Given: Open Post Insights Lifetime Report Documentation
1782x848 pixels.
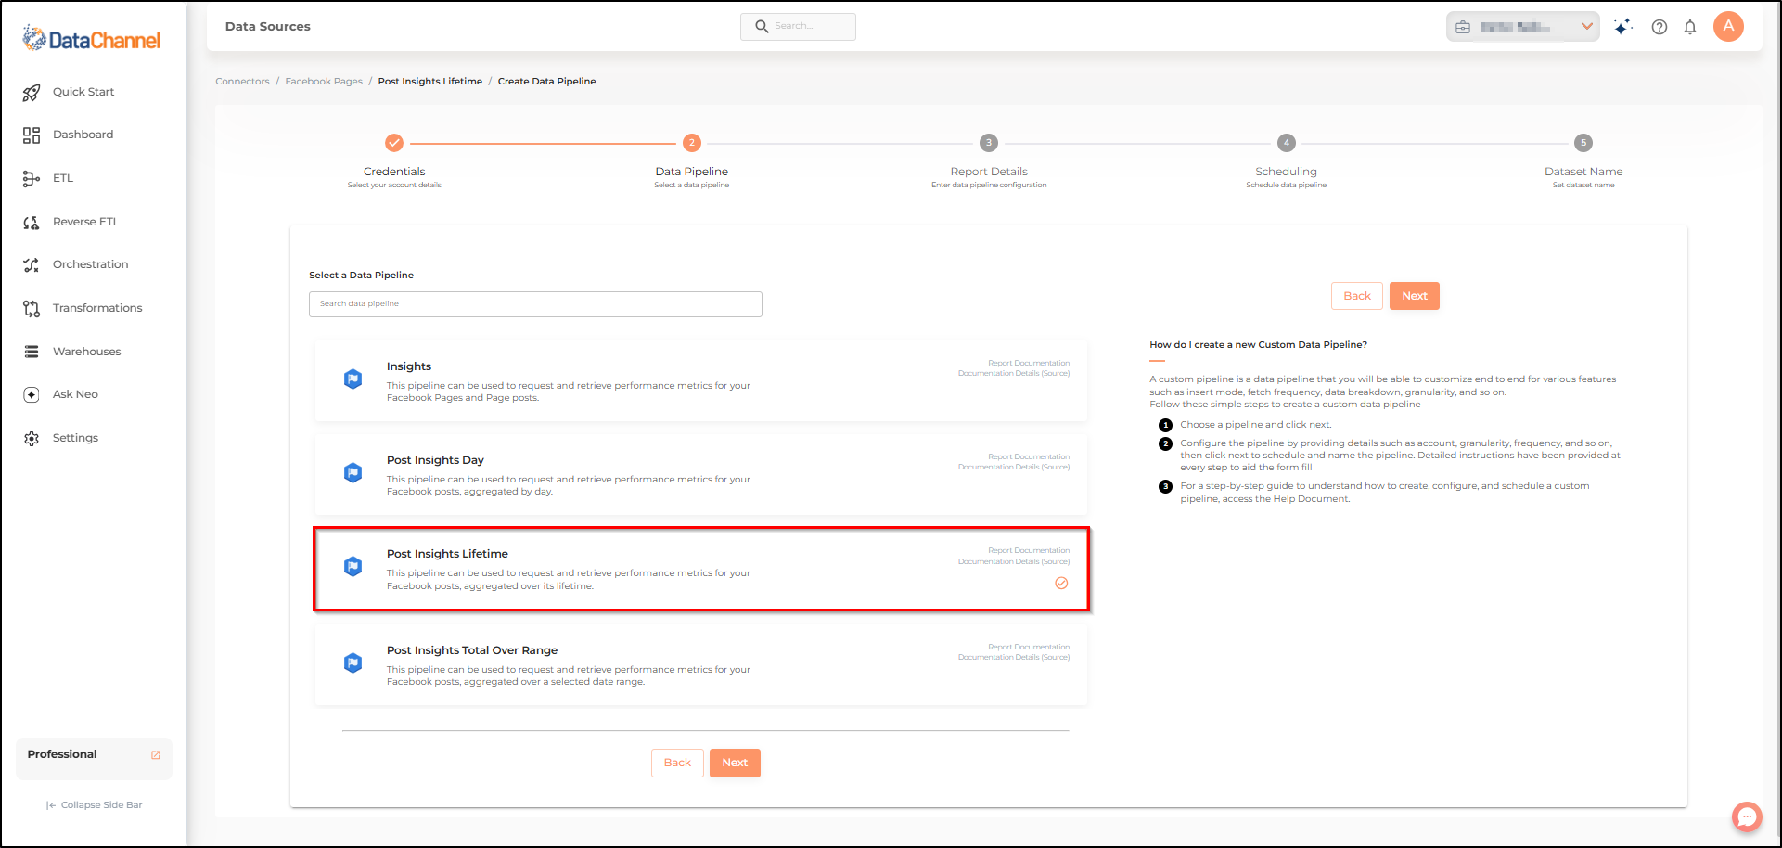Looking at the screenshot, I should point(1029,551).
